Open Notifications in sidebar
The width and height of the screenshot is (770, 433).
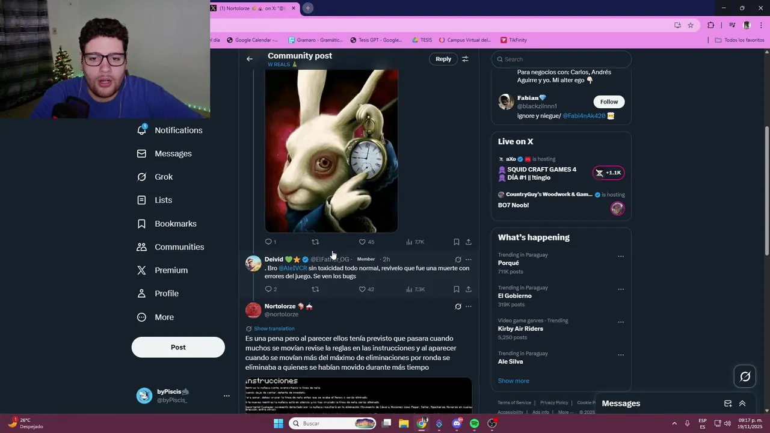pyautogui.click(x=170, y=131)
